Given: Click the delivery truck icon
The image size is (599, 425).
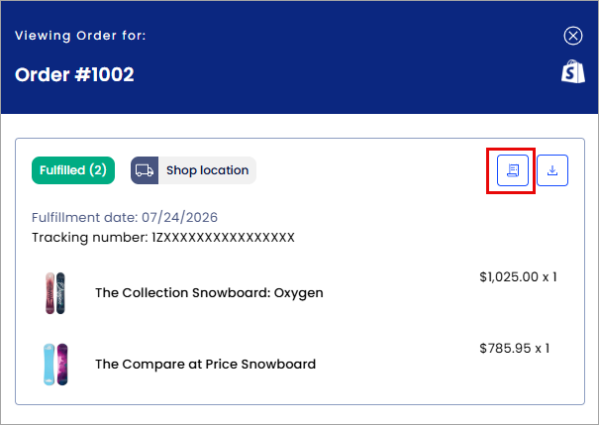Looking at the screenshot, I should [x=145, y=170].
